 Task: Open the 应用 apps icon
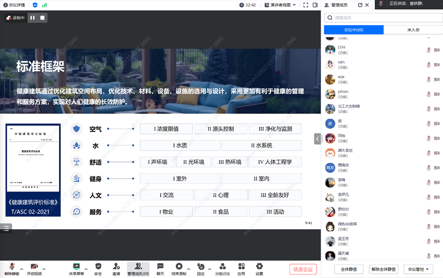coord(241,267)
